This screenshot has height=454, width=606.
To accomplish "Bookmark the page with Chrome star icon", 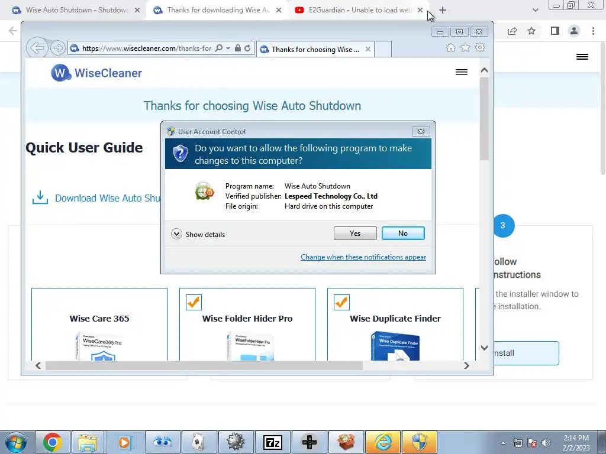I will (531, 31).
